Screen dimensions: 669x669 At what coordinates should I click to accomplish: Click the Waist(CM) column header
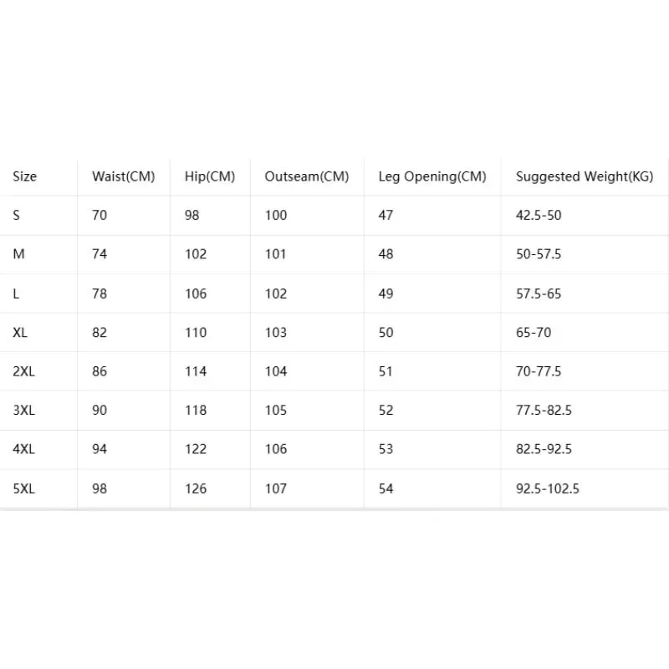click(123, 176)
